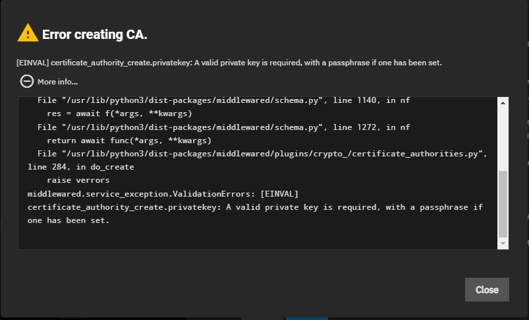Click the "return await func(*args, **kwargs)" line

(x=128, y=141)
